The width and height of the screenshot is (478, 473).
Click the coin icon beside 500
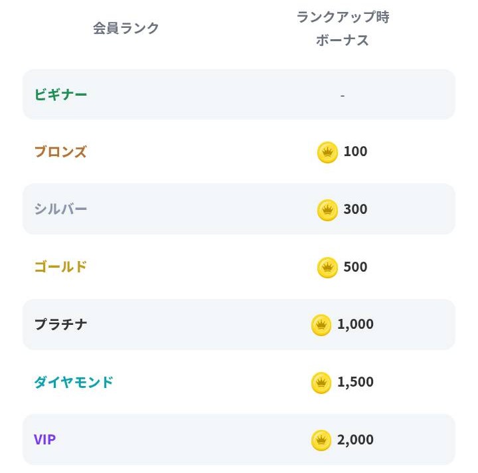[x=327, y=267]
